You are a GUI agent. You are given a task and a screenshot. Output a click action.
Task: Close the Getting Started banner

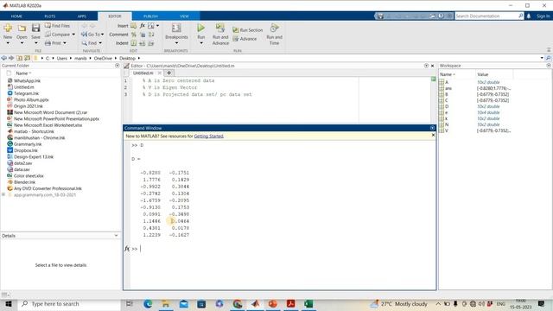click(433, 135)
